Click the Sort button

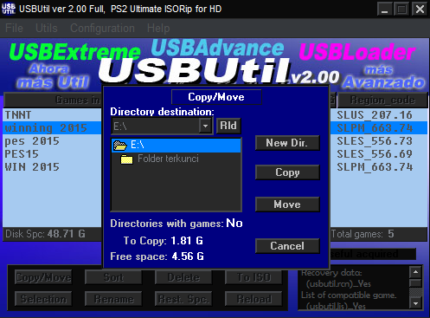113,277
